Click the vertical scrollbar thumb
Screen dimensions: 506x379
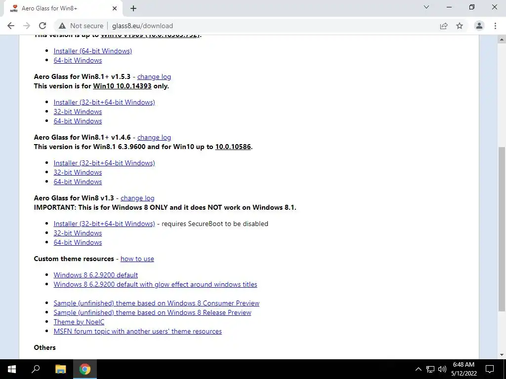(x=502, y=229)
